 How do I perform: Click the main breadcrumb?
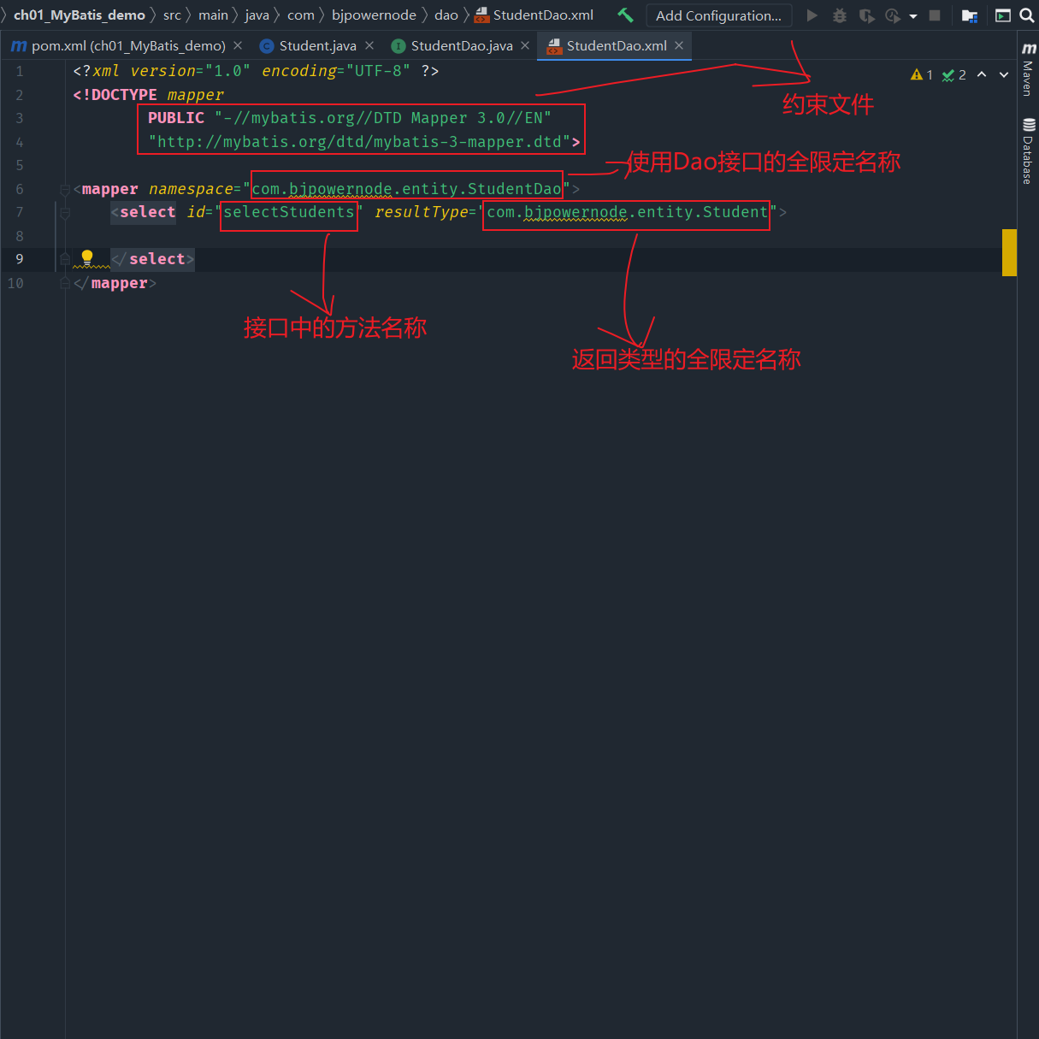[213, 15]
